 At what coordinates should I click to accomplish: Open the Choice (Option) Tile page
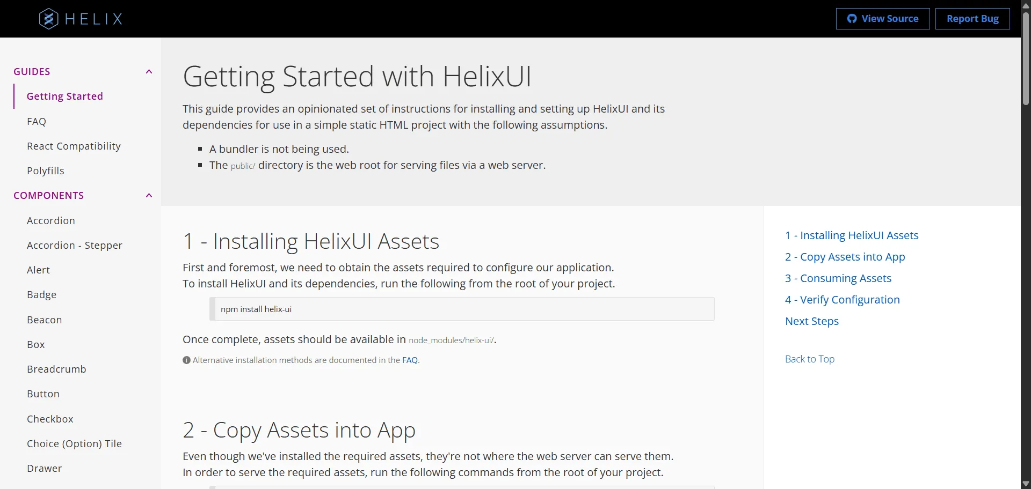pyautogui.click(x=75, y=444)
